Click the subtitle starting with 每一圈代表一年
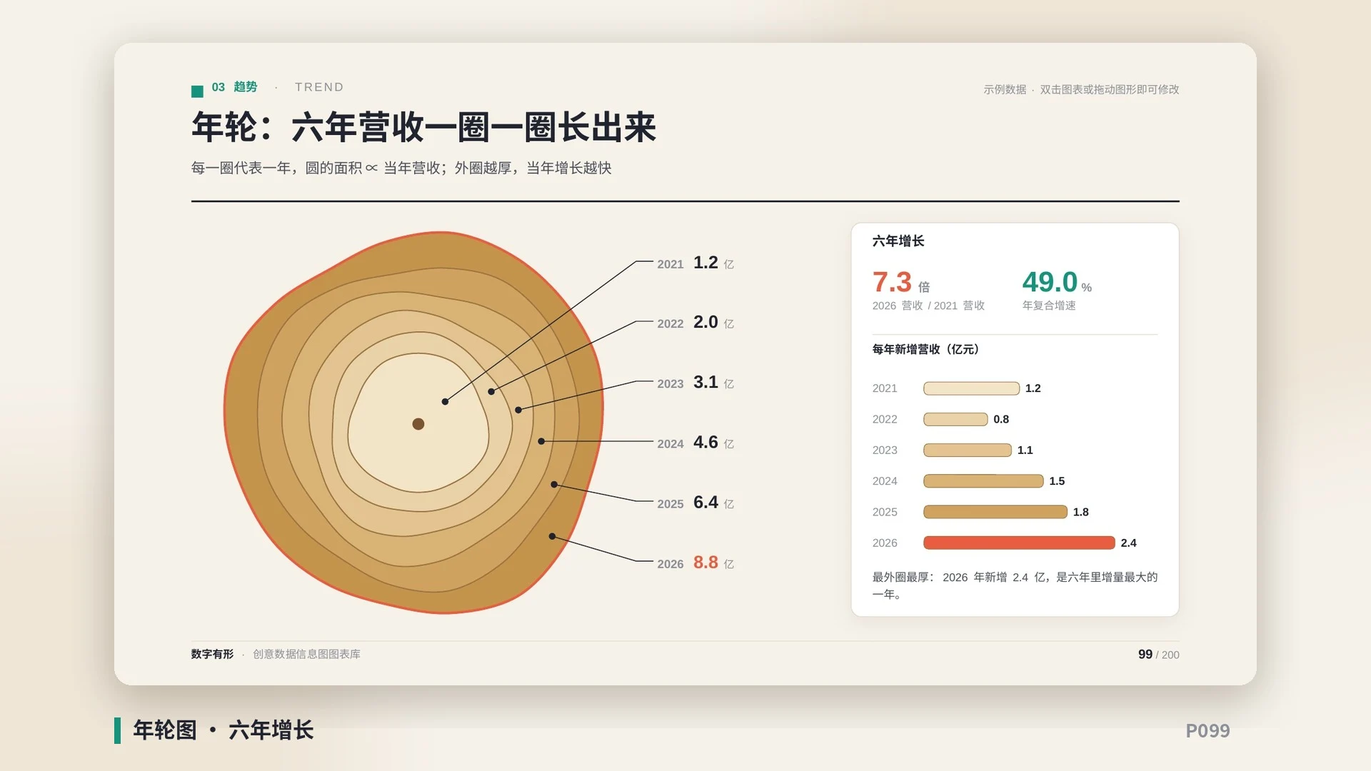The height and width of the screenshot is (771, 1371). click(x=401, y=168)
